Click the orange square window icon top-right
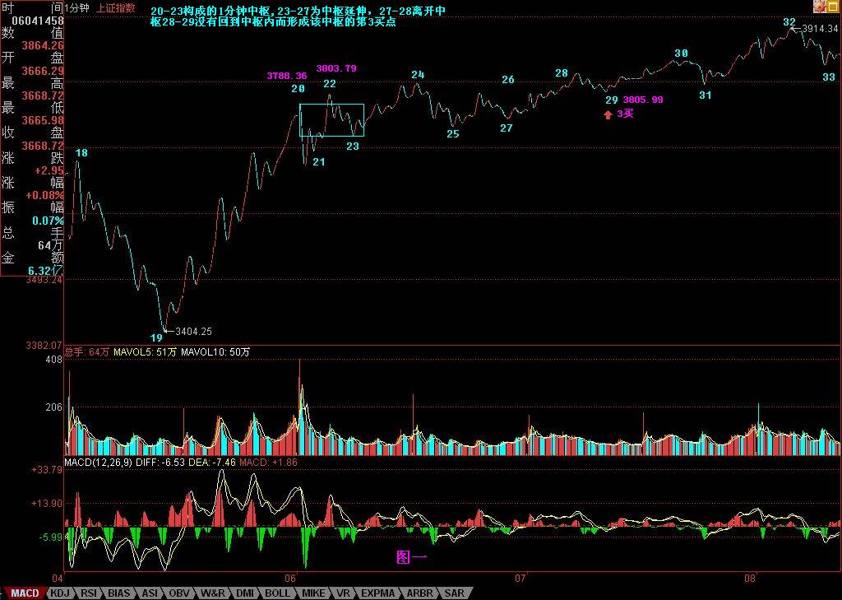The image size is (842, 600). coord(833,7)
